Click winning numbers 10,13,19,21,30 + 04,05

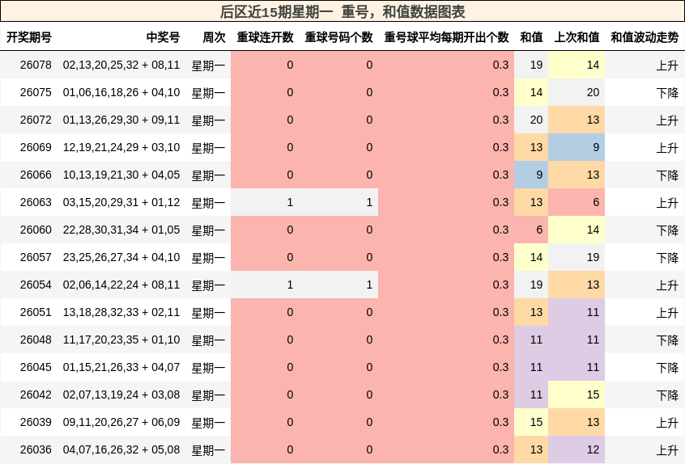pos(121,175)
